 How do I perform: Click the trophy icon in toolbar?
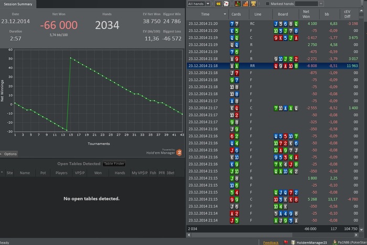(x=253, y=4)
